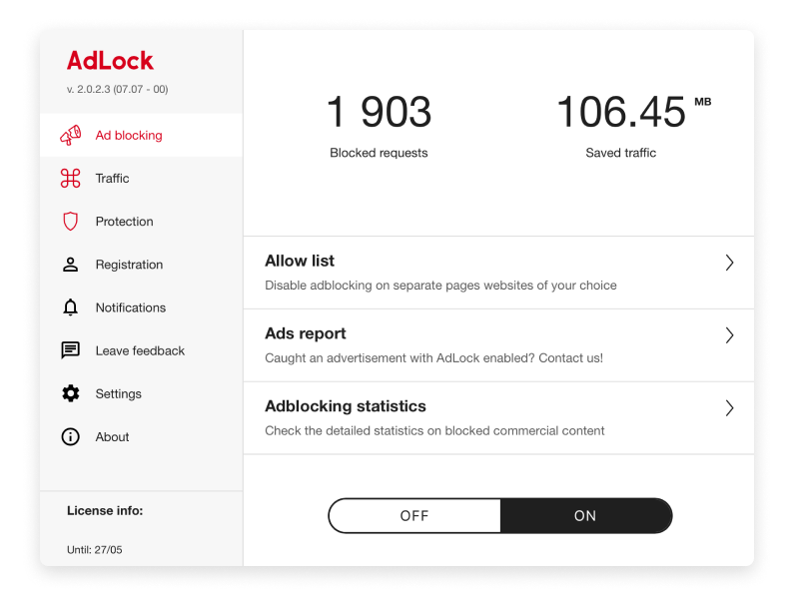794x596 pixels.
Task: Select the Adblocking statistics heading
Action: pyautogui.click(x=346, y=406)
